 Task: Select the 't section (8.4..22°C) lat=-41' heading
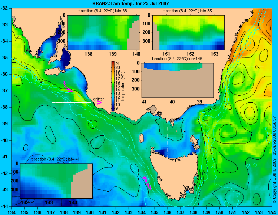(x=55, y=159)
